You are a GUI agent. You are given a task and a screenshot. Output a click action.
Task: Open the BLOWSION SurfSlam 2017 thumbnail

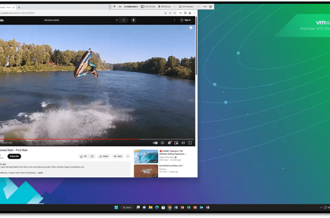click(x=146, y=171)
